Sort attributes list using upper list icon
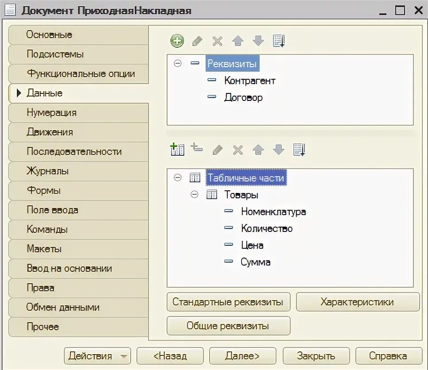The width and height of the screenshot is (428, 370). 279,41
